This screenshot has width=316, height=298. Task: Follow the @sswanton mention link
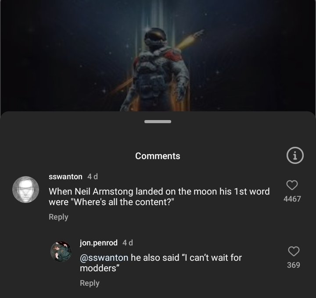pos(104,258)
